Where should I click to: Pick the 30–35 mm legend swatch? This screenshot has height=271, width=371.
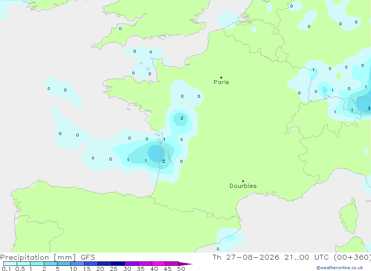pos(131,264)
